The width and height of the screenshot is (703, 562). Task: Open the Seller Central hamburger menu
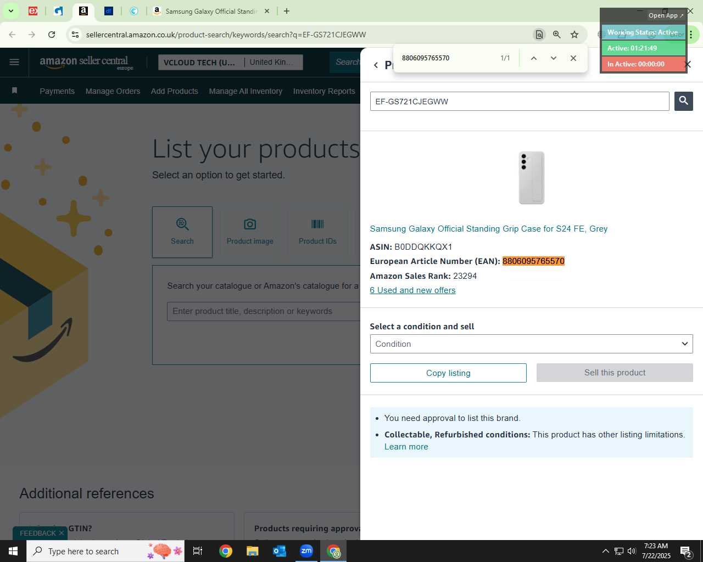[14, 62]
